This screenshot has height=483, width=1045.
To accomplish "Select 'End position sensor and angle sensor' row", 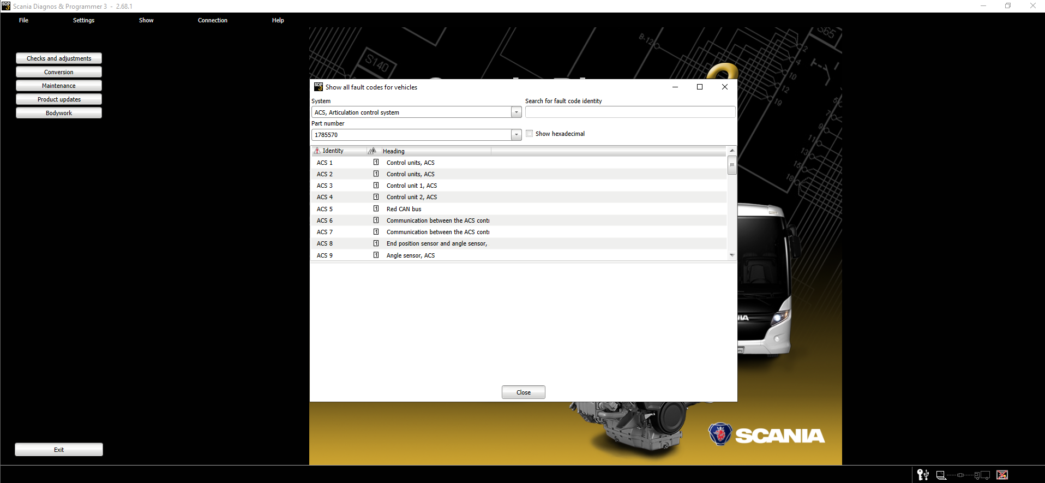I will click(x=519, y=243).
